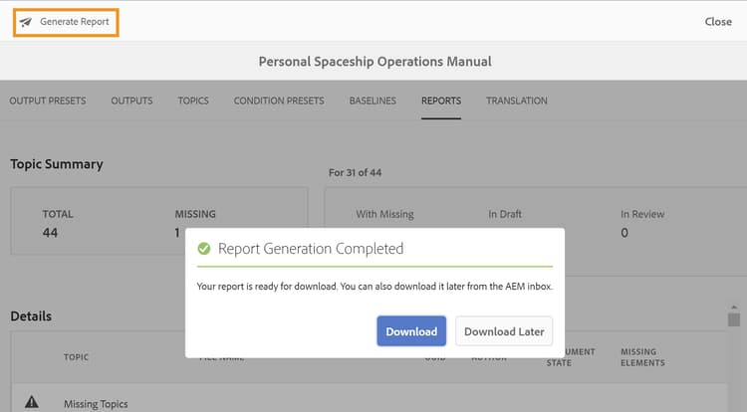Open the Baselines tab
Screen dimensions: 747x412
coord(373,101)
